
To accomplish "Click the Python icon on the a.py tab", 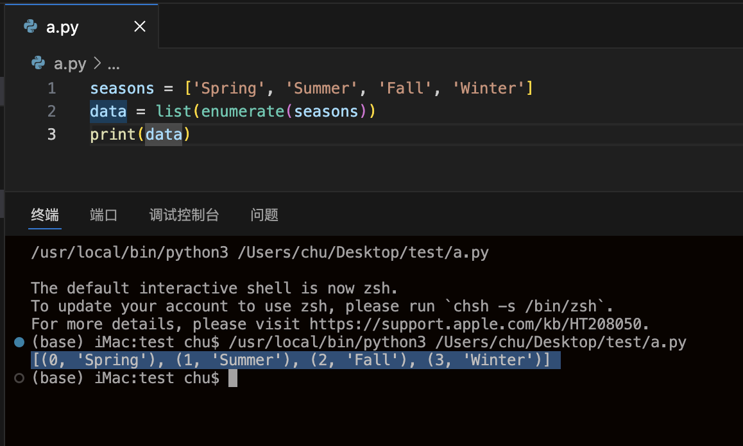I will (x=29, y=26).
